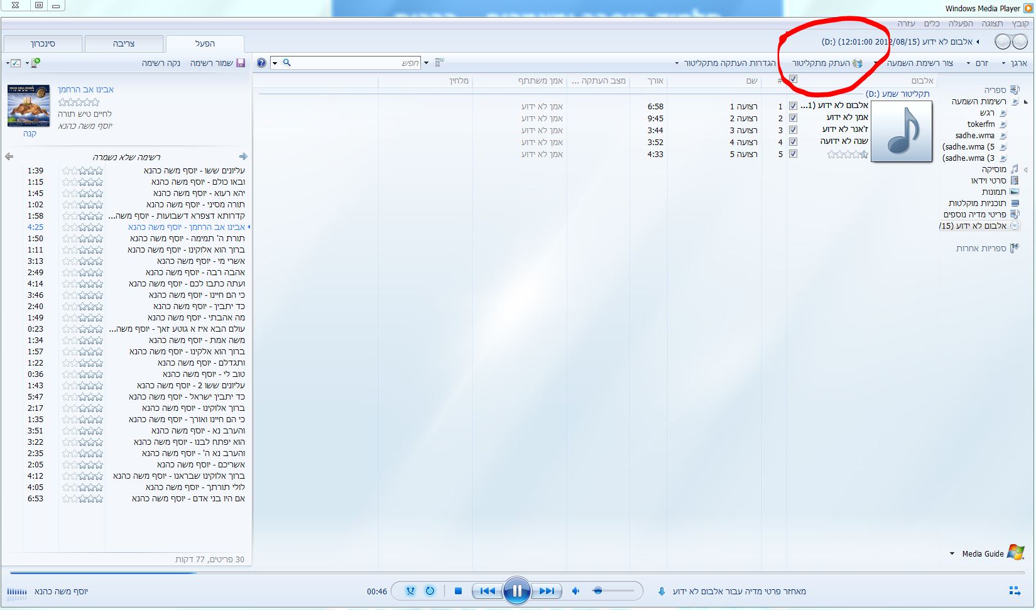Open the כלים (Tools) menu

click(x=931, y=23)
